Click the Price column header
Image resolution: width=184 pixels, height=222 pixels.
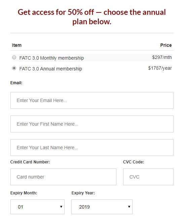[x=166, y=45]
